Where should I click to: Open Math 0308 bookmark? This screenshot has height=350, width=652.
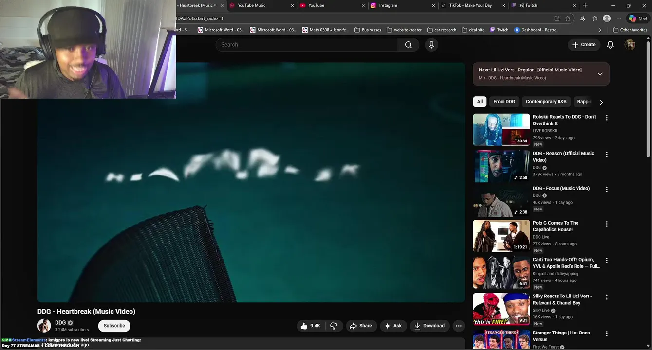click(325, 30)
